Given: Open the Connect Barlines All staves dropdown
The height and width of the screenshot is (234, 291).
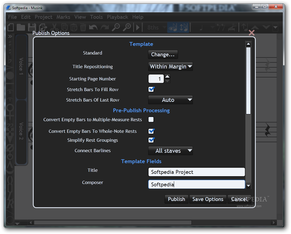Looking at the screenshot, I should (x=170, y=151).
